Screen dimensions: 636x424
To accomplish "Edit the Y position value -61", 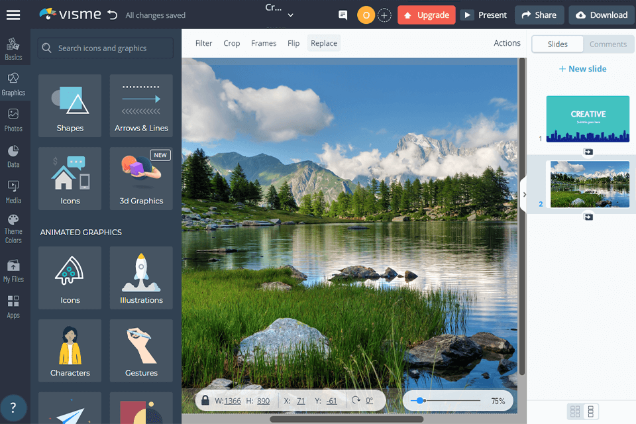I will coord(332,401).
